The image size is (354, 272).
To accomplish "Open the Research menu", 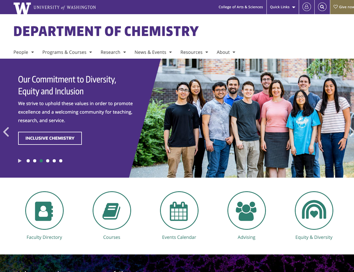I will point(113,52).
